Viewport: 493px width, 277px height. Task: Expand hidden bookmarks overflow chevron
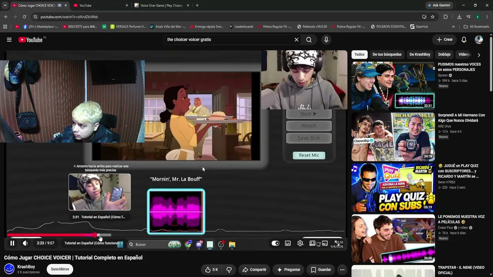(453, 27)
